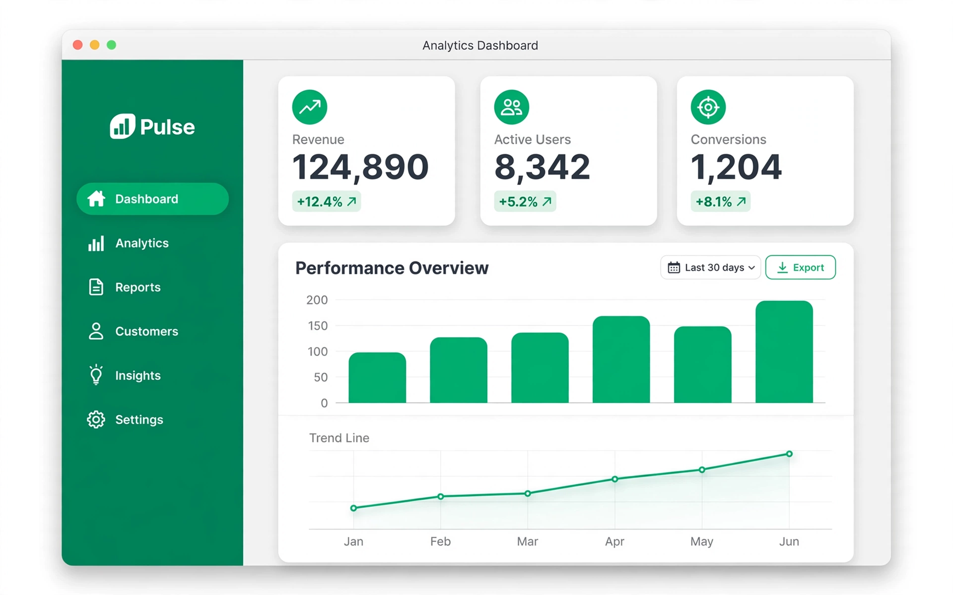
Task: Click the Mar bar in the chart
Action: [540, 367]
